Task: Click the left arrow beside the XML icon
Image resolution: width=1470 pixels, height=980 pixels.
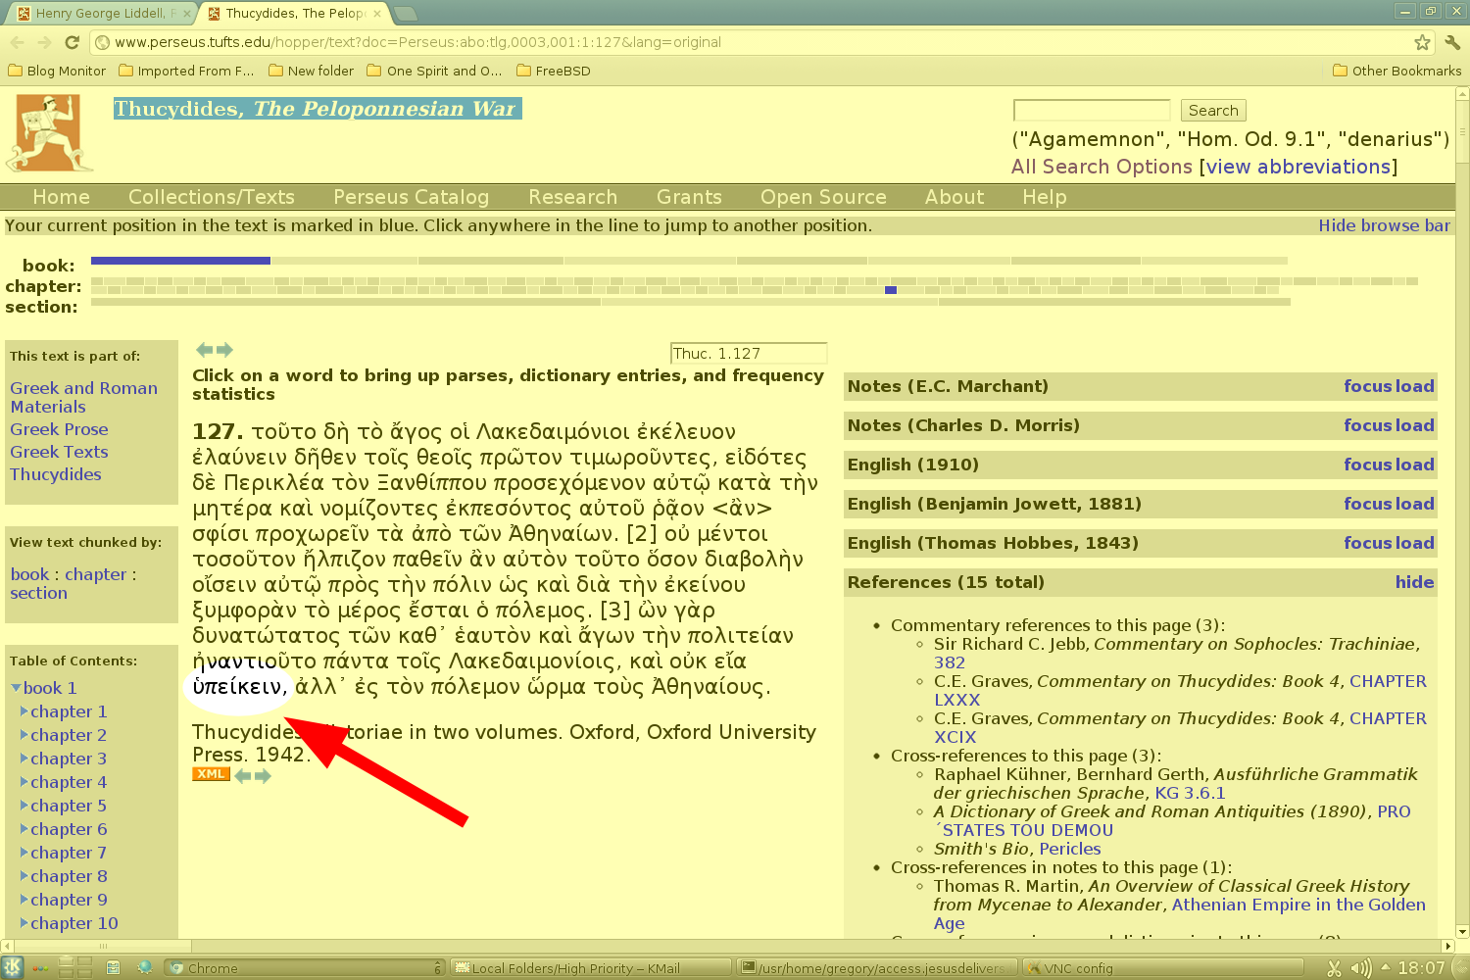Action: point(242,775)
